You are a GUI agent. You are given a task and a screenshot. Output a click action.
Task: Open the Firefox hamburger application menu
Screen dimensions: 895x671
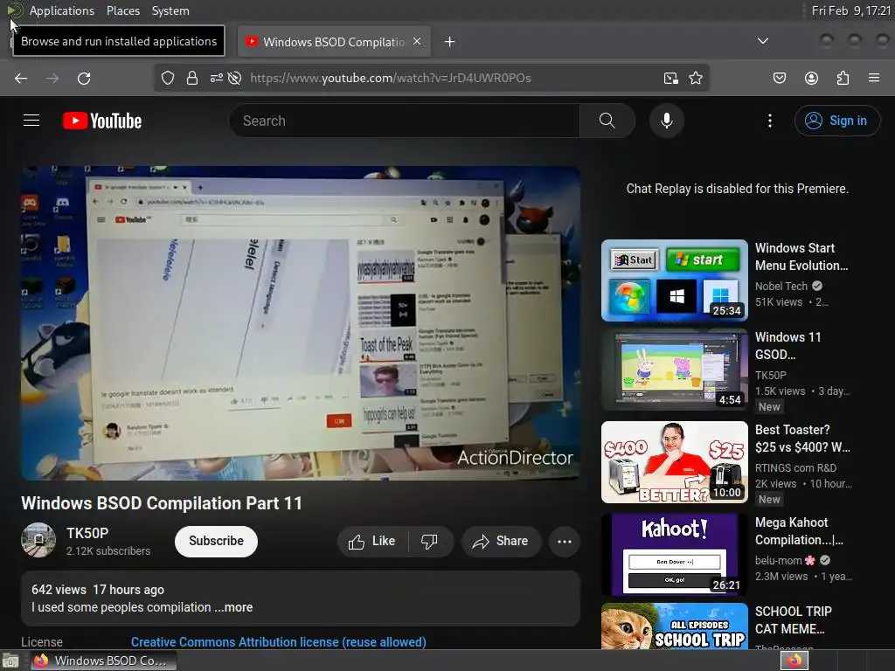click(874, 78)
